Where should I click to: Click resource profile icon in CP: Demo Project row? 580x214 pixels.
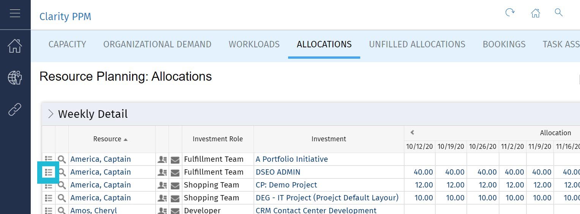(162, 185)
